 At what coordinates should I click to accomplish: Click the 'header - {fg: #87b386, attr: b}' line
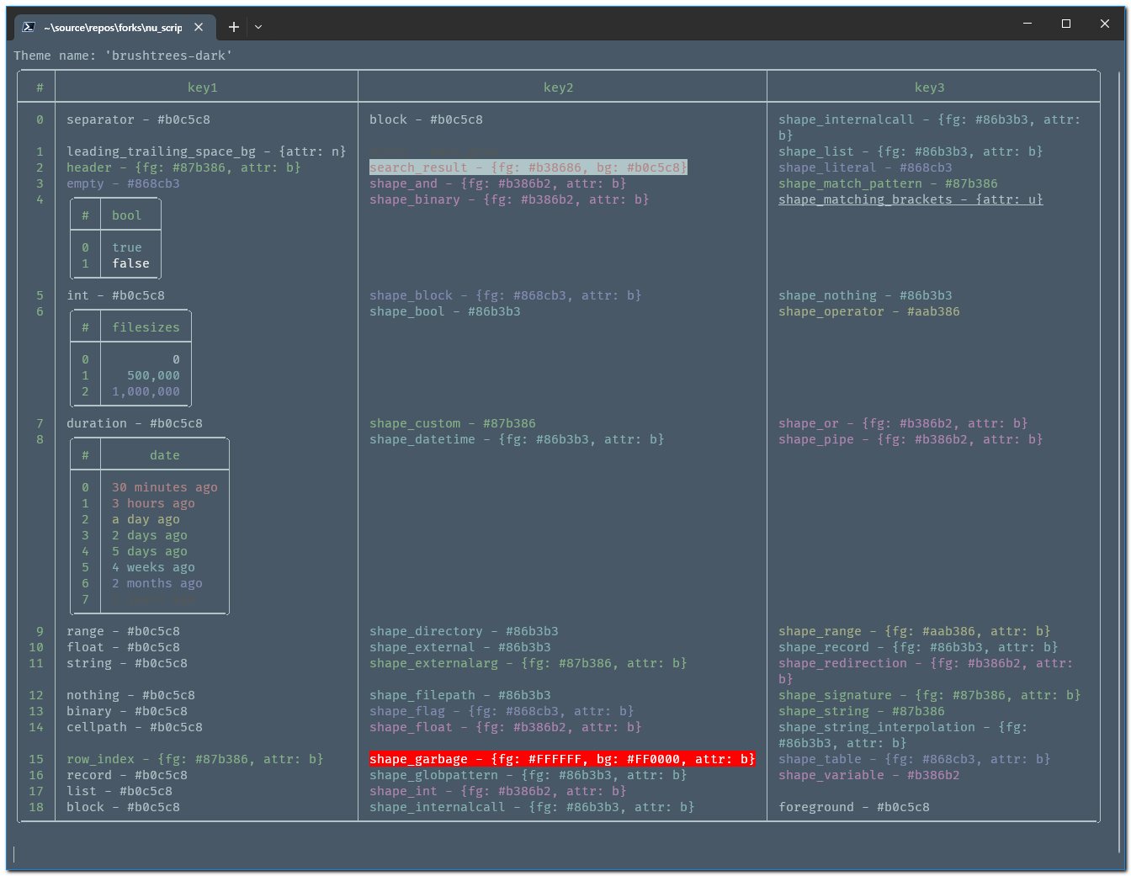(184, 167)
